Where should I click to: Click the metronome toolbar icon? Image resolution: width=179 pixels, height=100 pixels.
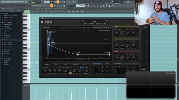[x=52, y=2]
